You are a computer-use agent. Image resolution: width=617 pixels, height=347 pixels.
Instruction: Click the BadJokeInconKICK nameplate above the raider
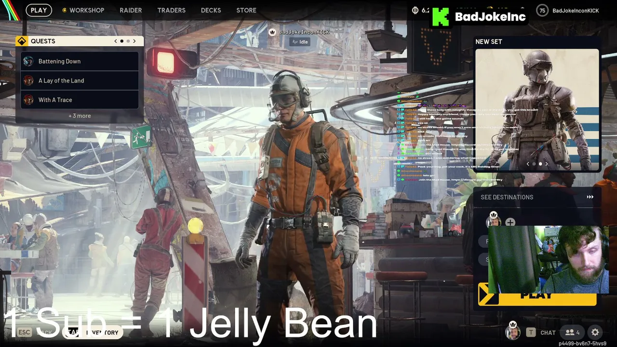pos(304,32)
